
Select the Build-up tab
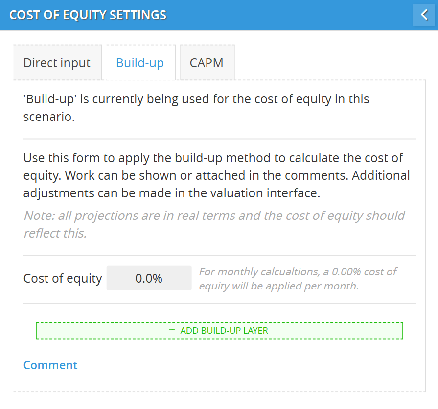point(140,63)
